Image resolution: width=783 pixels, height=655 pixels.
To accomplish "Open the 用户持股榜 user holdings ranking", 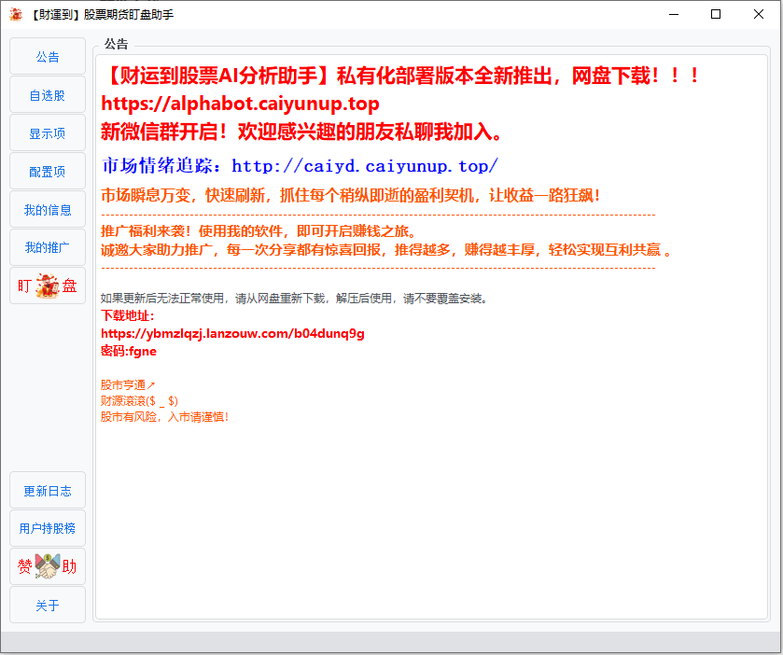I will point(47,528).
